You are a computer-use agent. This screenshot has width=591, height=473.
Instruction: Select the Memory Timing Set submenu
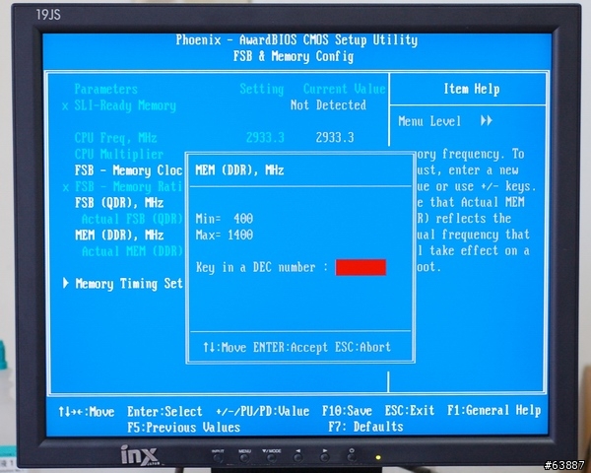point(129,284)
